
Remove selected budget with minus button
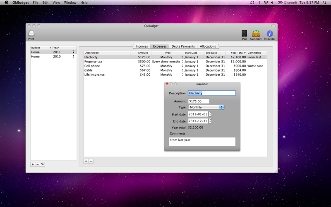[37, 164]
